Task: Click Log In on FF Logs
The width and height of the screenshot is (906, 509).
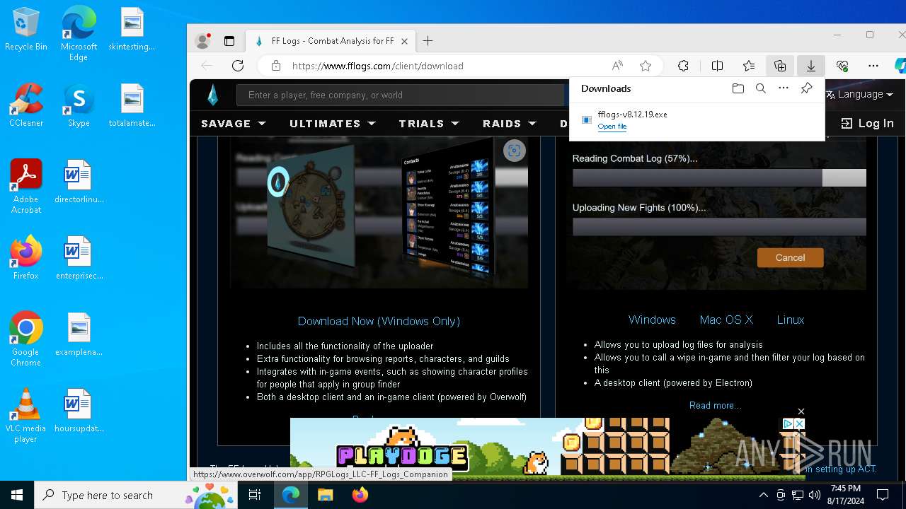Action: point(867,123)
